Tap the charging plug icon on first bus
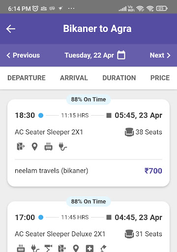Image resolution: width=177 pixels, height=252 pixels. pyautogui.click(x=63, y=147)
